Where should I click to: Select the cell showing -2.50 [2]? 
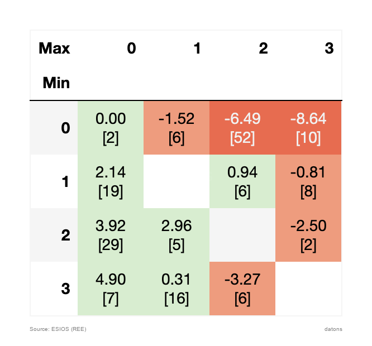pos(308,235)
